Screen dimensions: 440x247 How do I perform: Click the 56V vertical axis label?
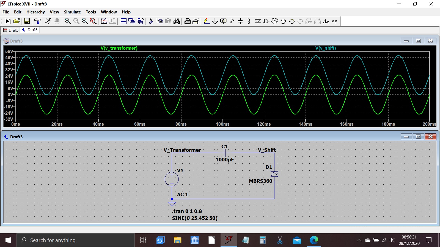click(x=9, y=51)
